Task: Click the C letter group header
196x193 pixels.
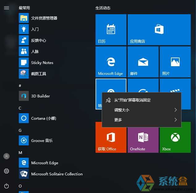Action: point(20,108)
